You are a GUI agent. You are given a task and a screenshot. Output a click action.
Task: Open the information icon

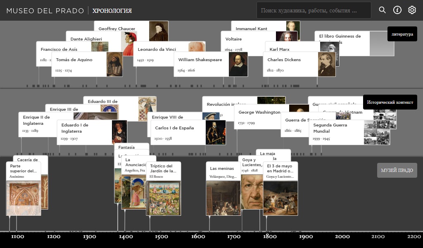(x=397, y=10)
